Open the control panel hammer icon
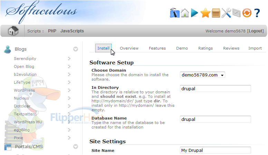The height and width of the screenshot is (155, 268). 175,13
